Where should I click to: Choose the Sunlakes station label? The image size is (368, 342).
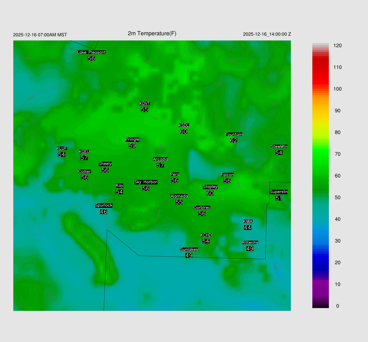pos(189,249)
